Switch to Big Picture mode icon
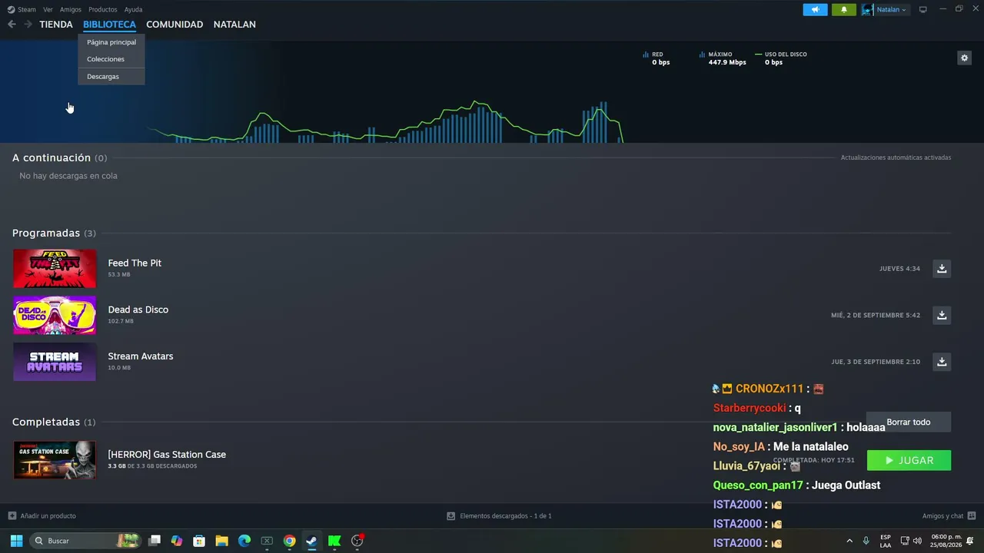 click(923, 9)
